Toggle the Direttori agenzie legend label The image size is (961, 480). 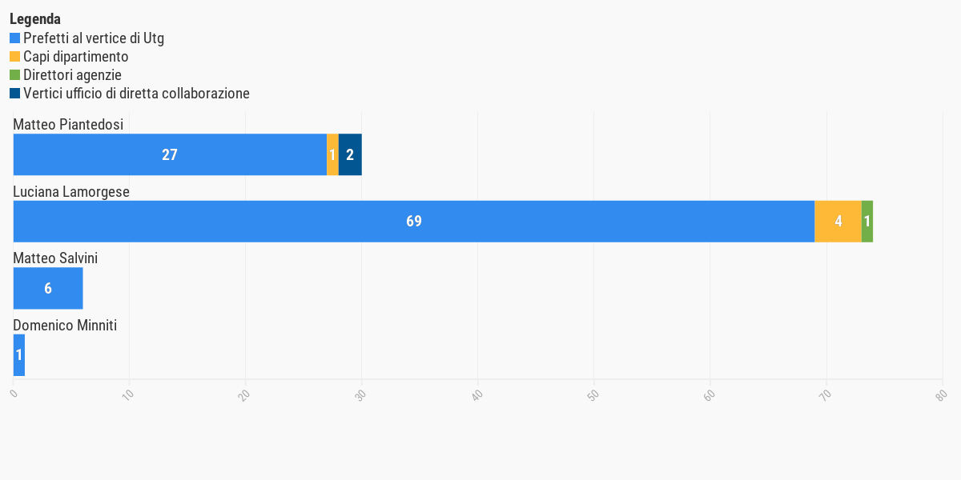(x=72, y=74)
